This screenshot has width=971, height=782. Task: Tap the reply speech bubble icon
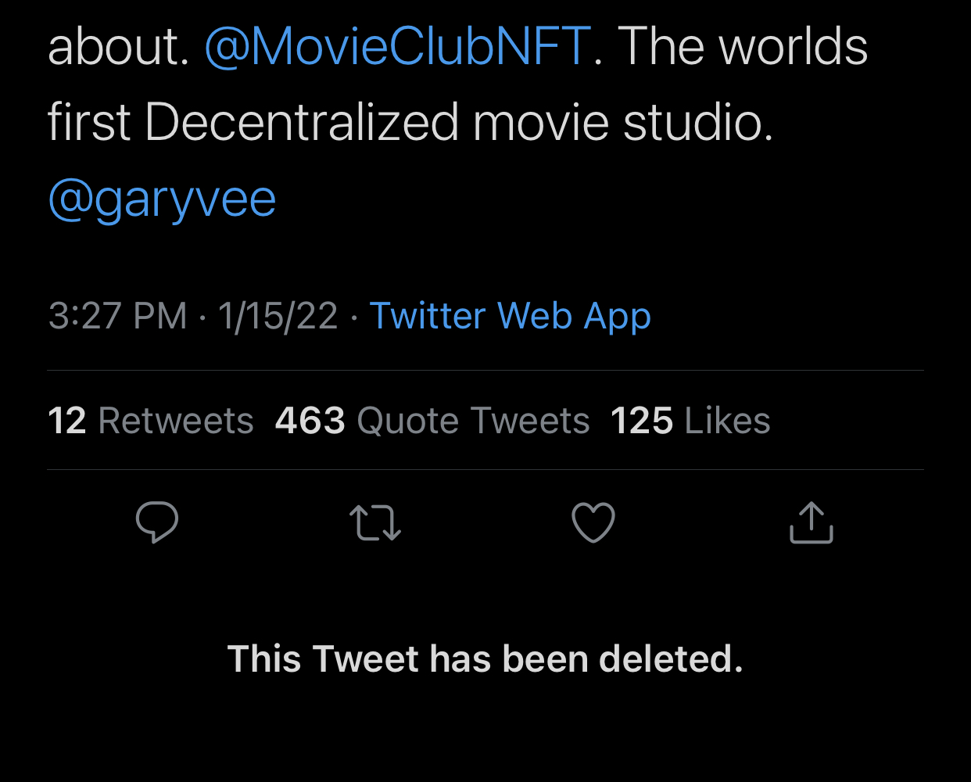point(157,522)
